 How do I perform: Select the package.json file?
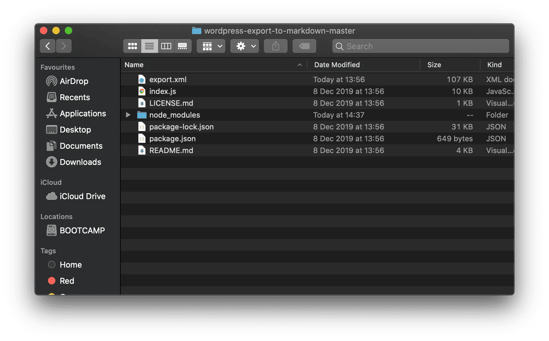(x=317, y=139)
